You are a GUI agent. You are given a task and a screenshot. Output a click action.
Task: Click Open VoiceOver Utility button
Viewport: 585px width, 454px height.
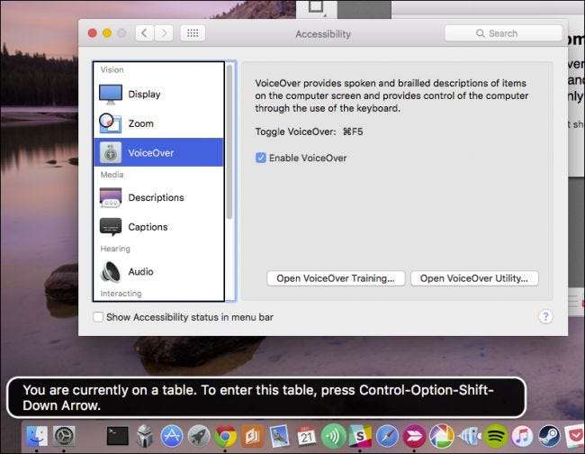474,278
